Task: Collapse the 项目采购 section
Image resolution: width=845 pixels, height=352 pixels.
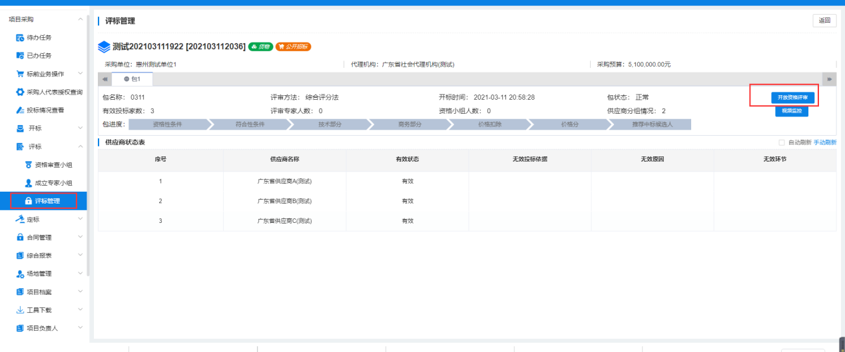Action: [80, 19]
